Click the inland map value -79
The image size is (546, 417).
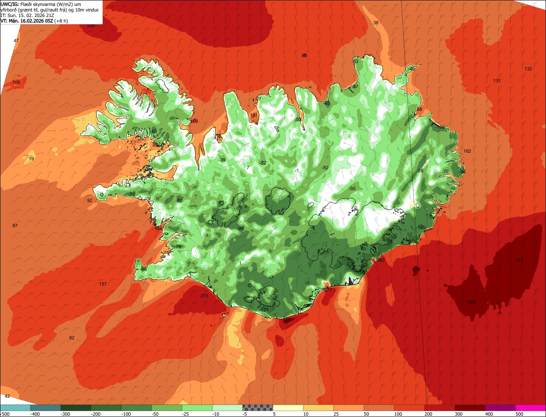click(x=177, y=247)
